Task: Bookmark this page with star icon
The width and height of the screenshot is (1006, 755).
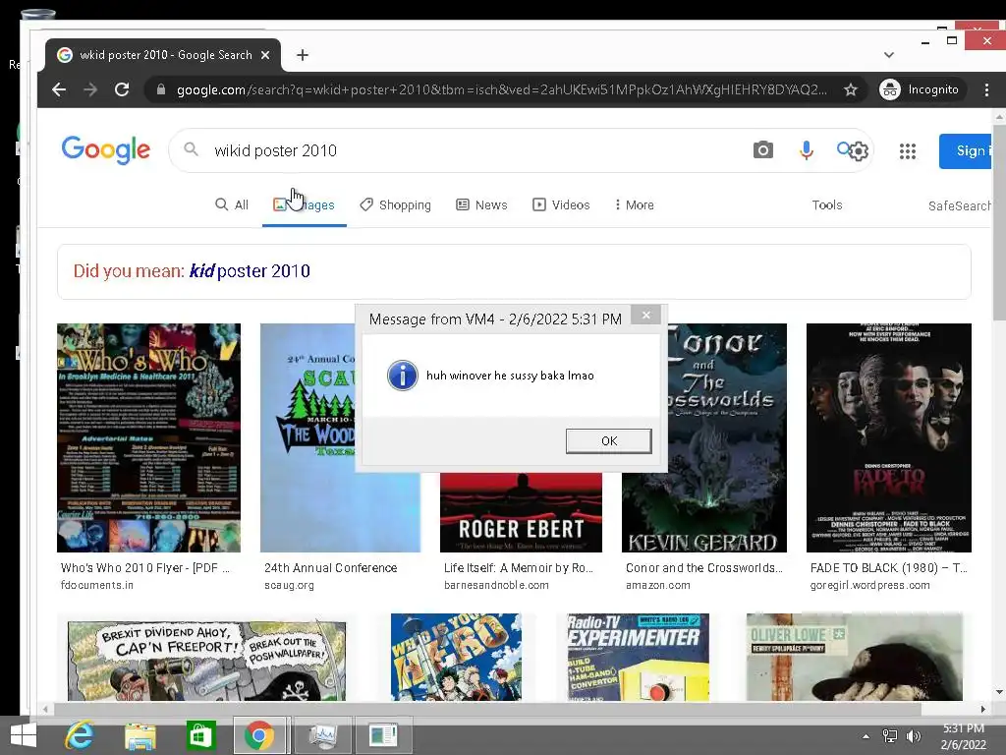Action: (851, 89)
